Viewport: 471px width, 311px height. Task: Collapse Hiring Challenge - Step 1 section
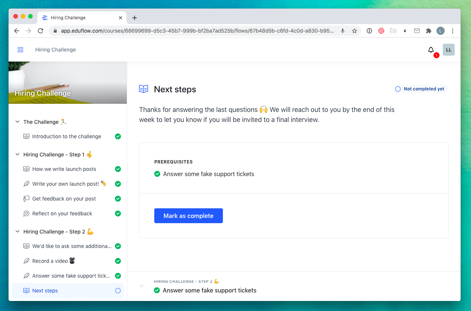(17, 155)
